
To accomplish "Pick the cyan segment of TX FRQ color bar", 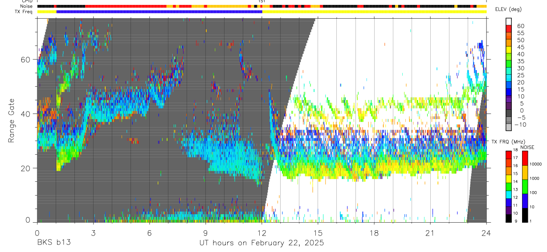I will (509, 194).
